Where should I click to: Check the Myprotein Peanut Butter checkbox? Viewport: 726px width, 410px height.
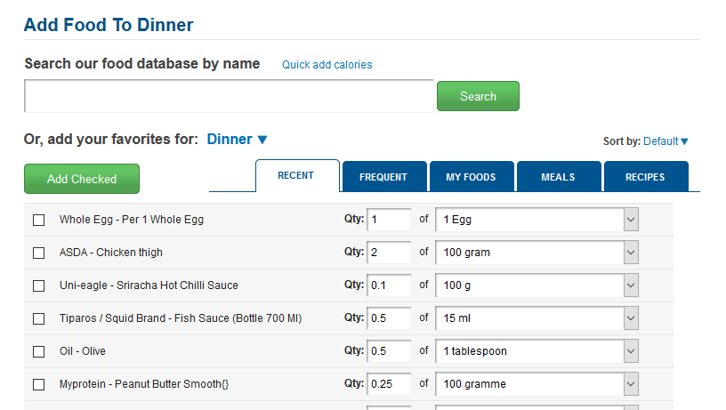pyautogui.click(x=39, y=384)
